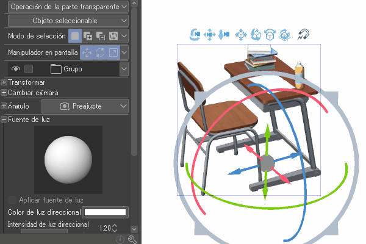The width and height of the screenshot is (366, 244).
Task: Expand the Transformar section
Action: tap(4, 82)
